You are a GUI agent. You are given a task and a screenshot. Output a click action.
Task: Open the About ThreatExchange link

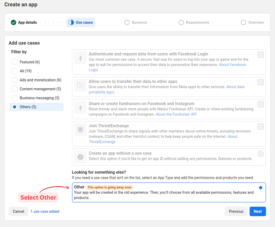(x=102, y=142)
